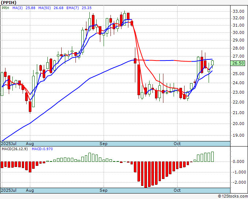Click the current price tag 26.50
The image size is (248, 199).
click(238, 63)
